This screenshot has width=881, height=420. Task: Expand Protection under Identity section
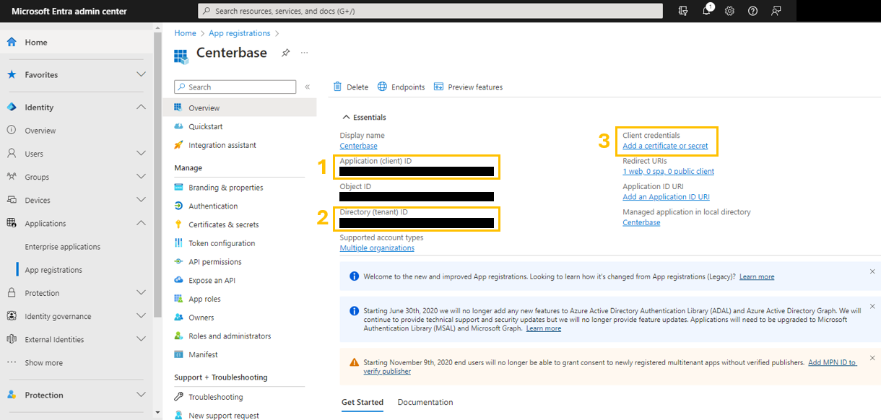coord(142,293)
